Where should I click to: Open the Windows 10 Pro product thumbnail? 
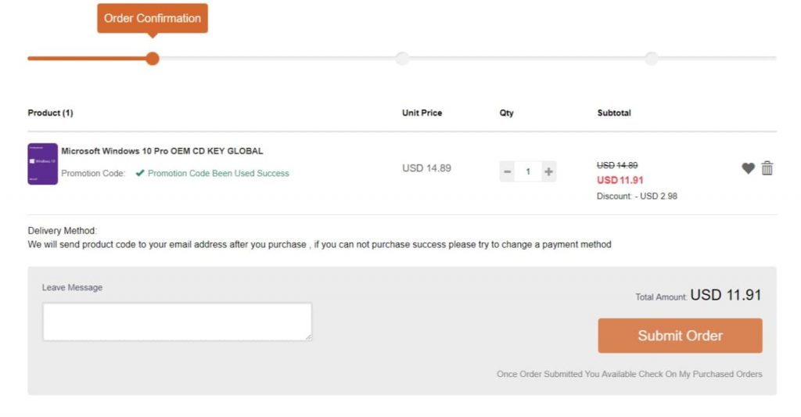[42, 164]
